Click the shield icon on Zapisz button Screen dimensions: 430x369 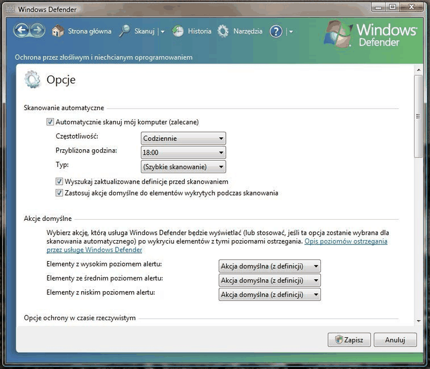tap(339, 339)
